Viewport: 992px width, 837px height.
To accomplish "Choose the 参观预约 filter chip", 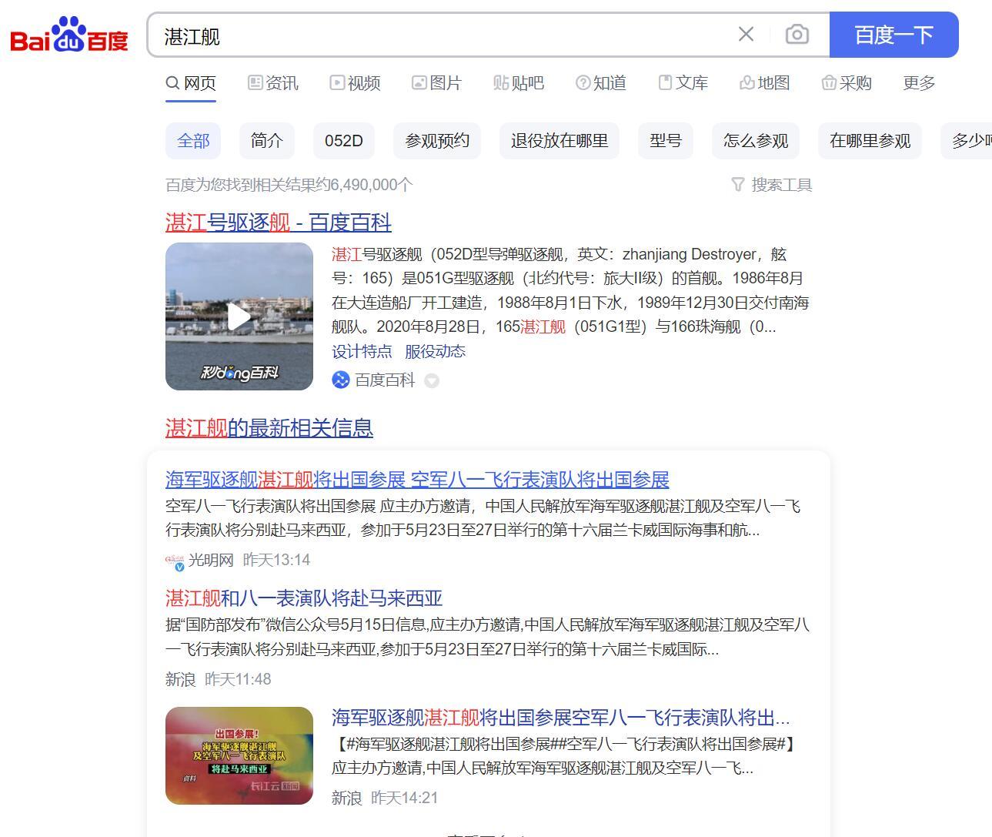I will pos(437,141).
